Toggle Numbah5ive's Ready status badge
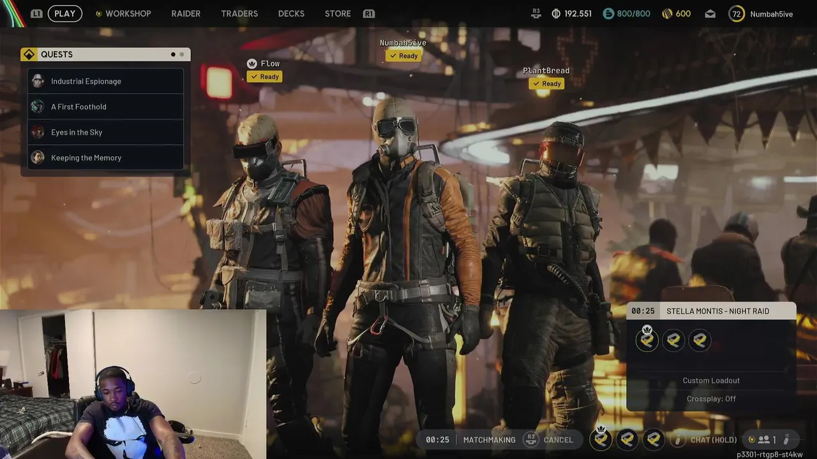This screenshot has height=459, width=817. [403, 56]
